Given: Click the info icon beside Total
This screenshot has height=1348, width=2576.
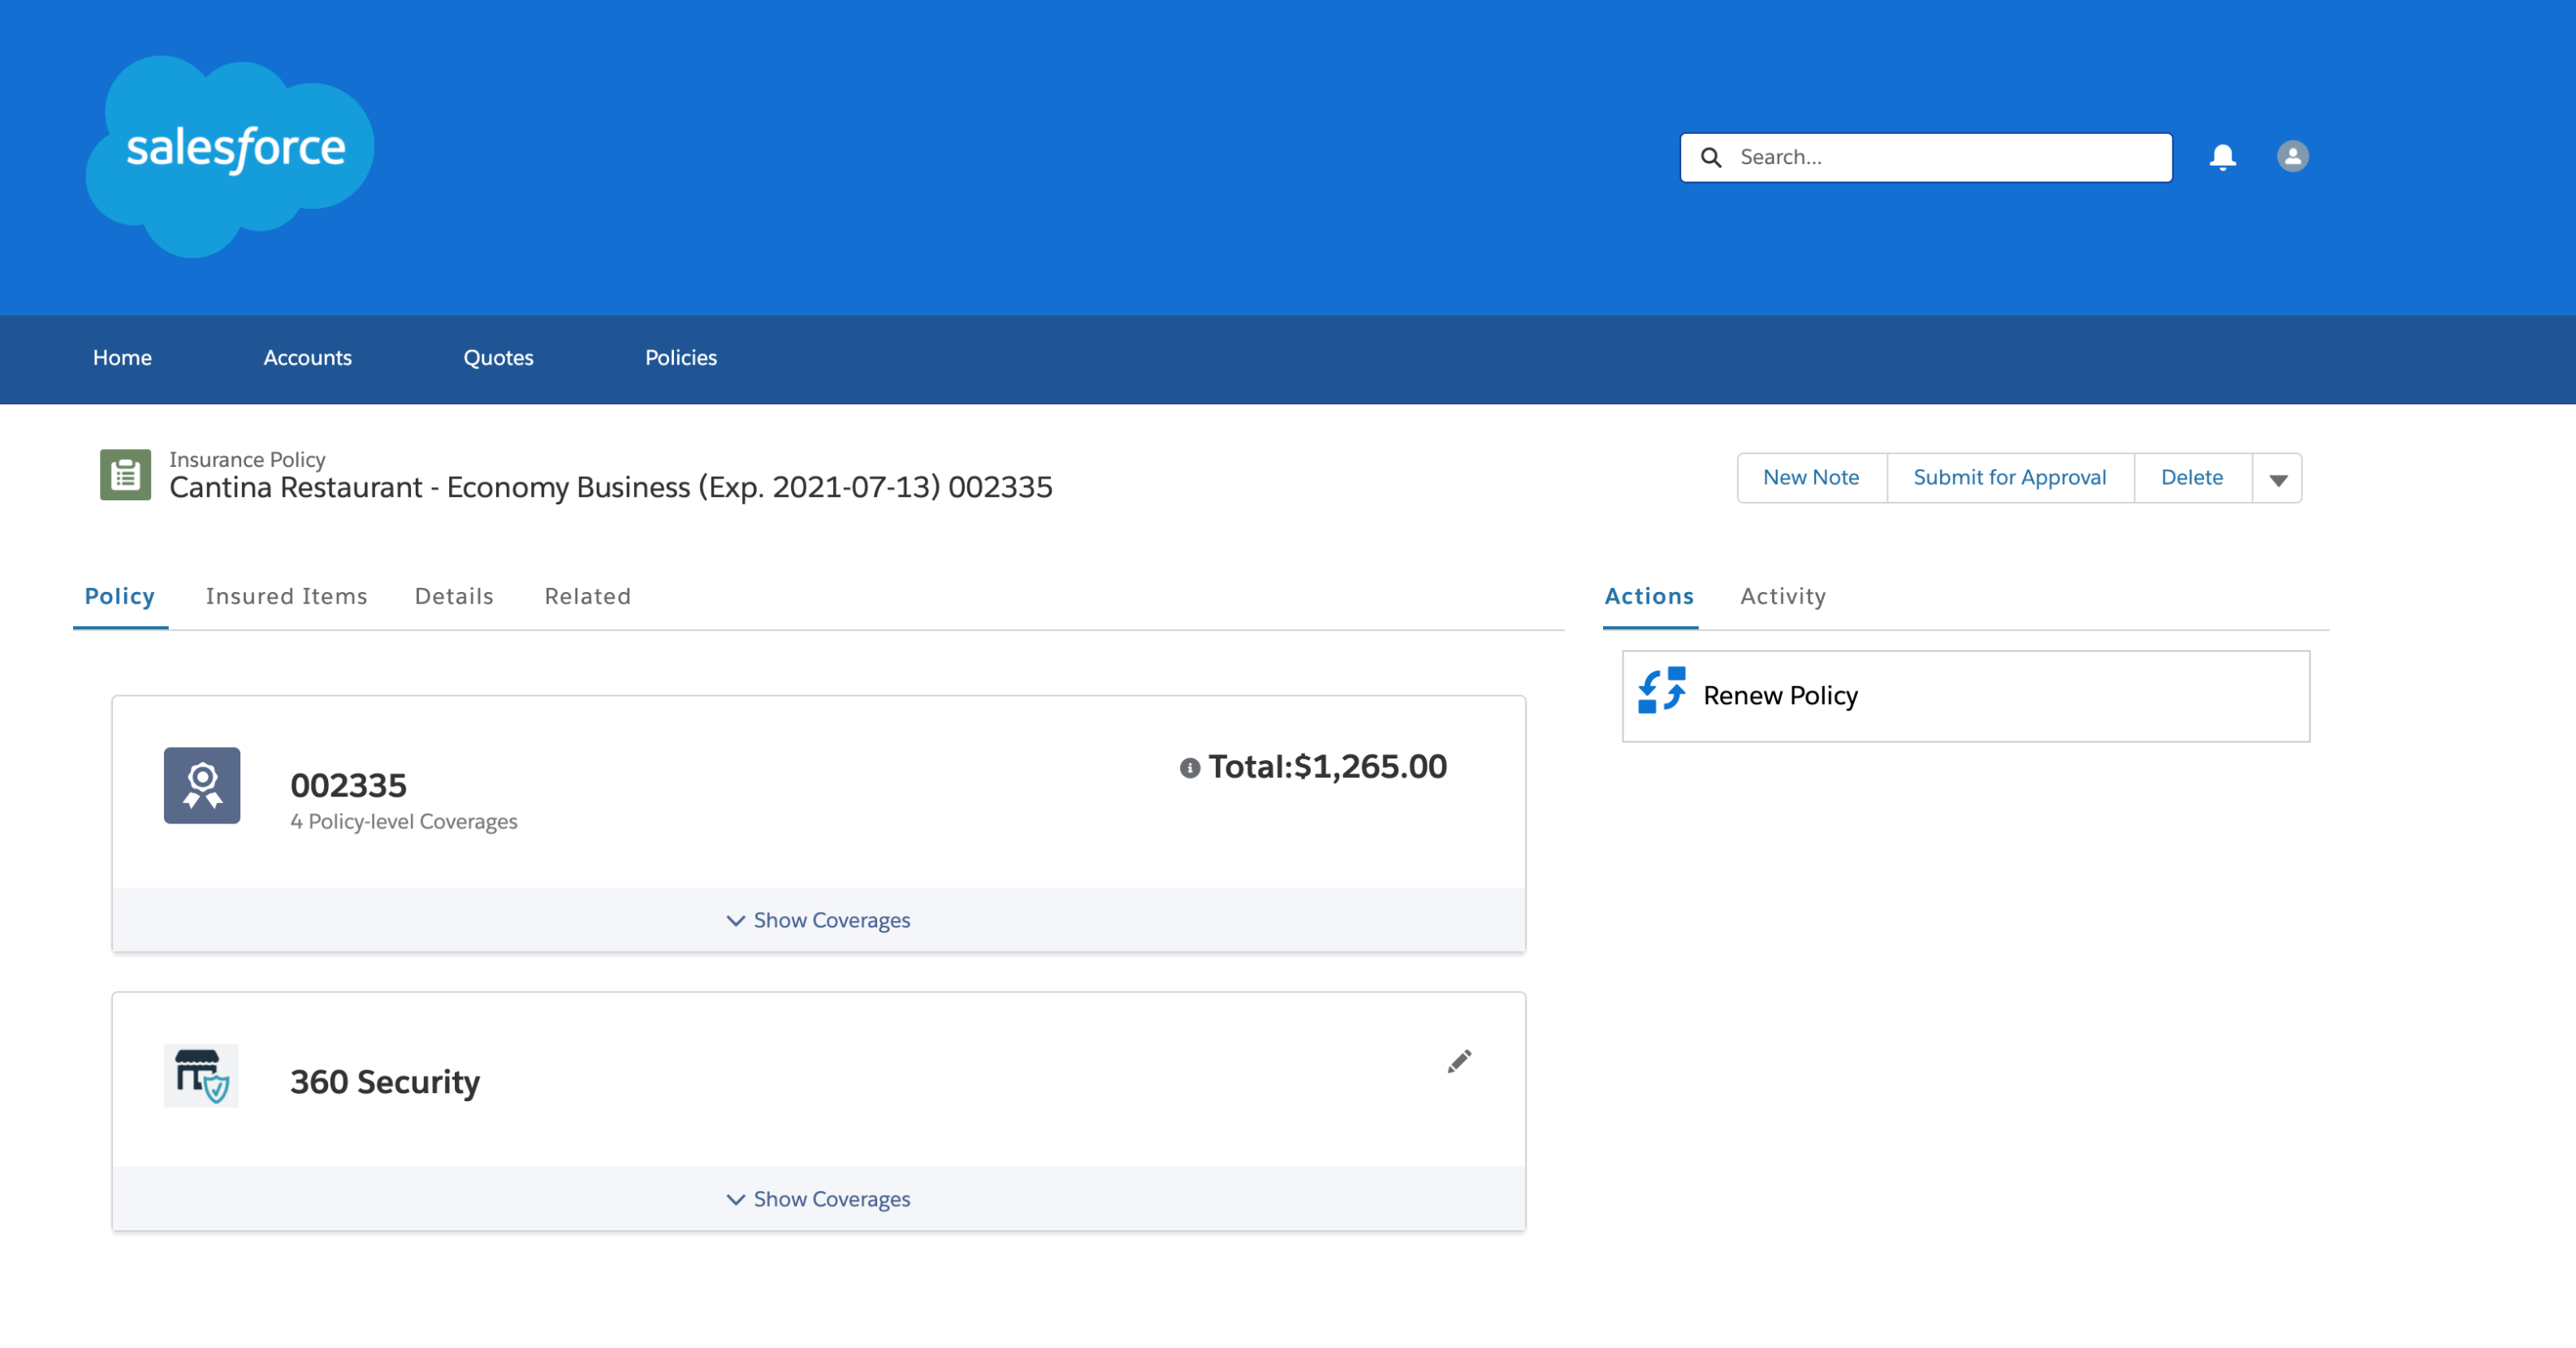Looking at the screenshot, I should tap(1189, 767).
